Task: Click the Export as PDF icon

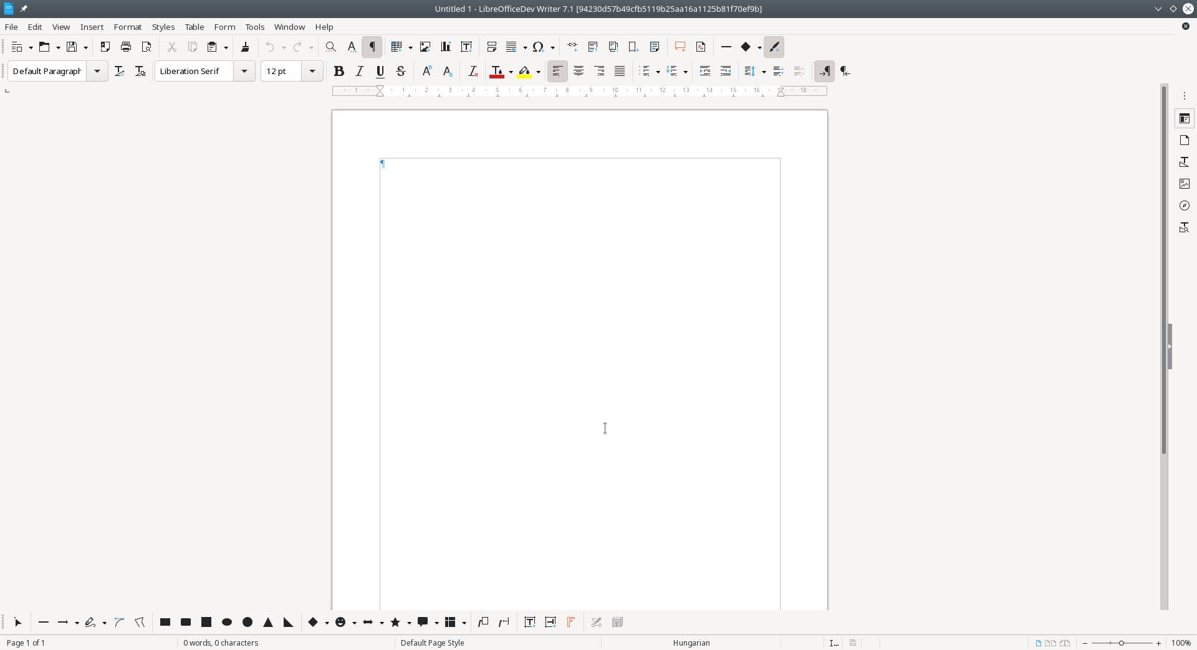Action: coord(105,47)
